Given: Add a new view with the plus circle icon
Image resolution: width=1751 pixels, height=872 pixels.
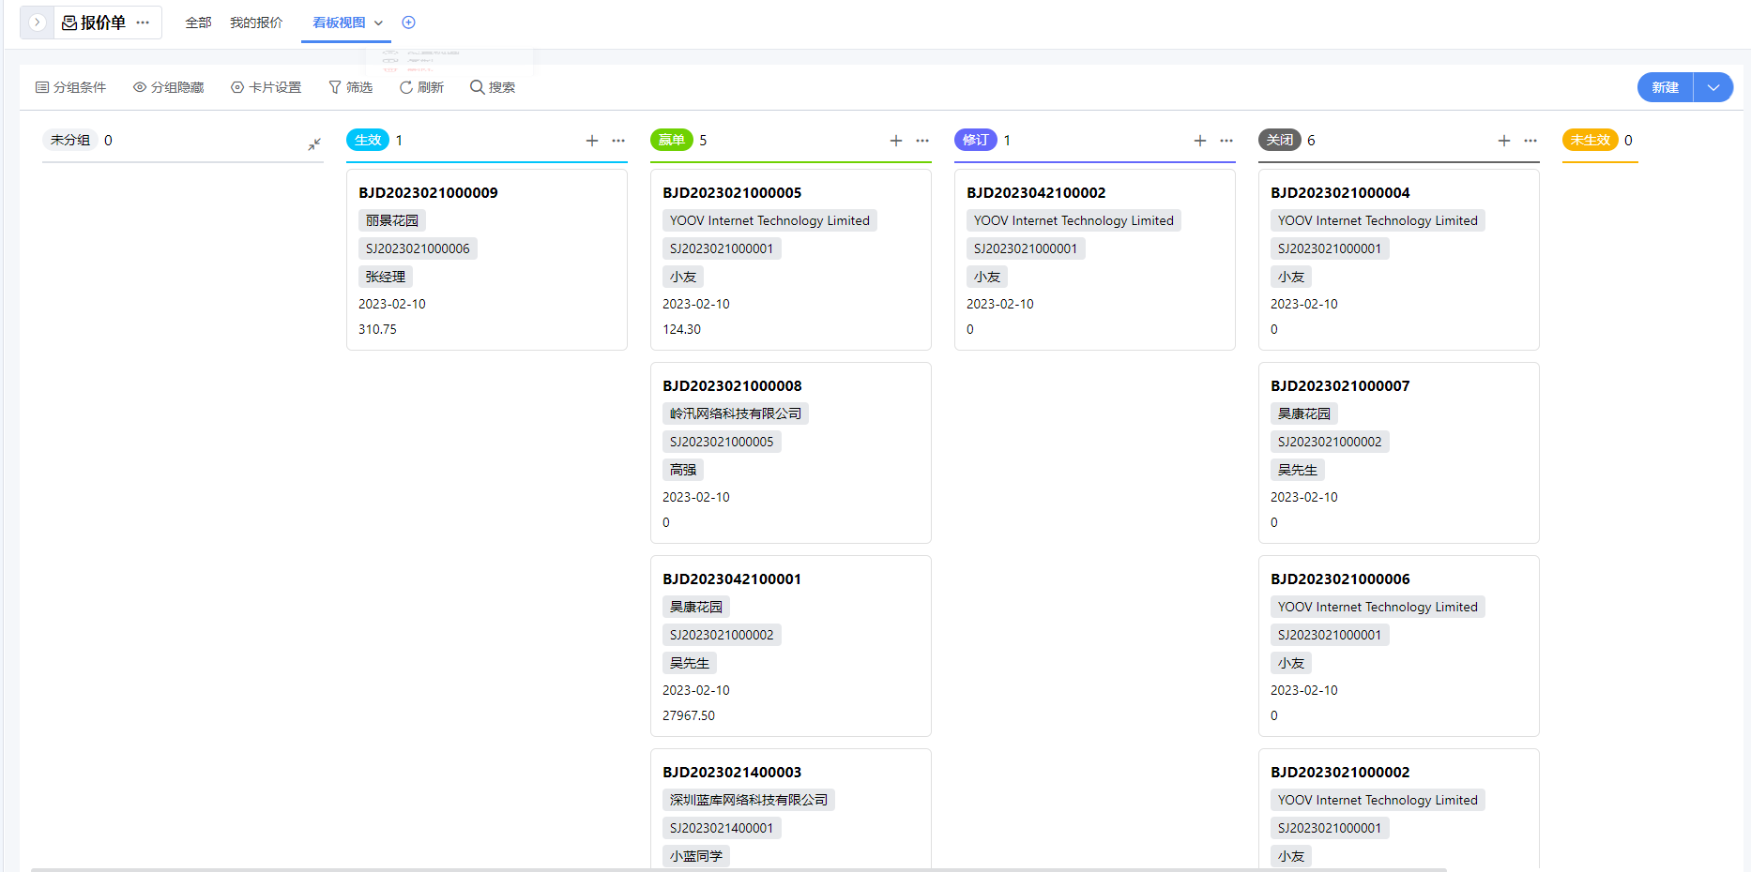Looking at the screenshot, I should pyautogui.click(x=408, y=23).
